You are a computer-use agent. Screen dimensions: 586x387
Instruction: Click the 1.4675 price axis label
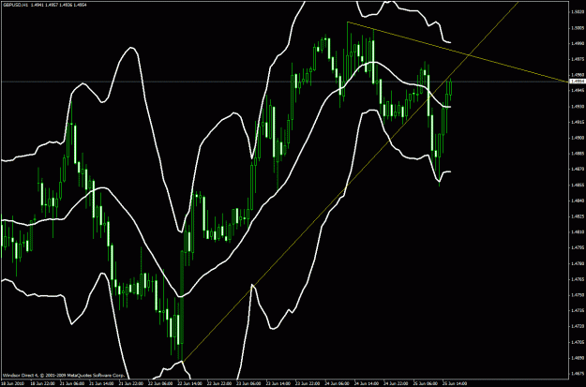tap(578, 374)
